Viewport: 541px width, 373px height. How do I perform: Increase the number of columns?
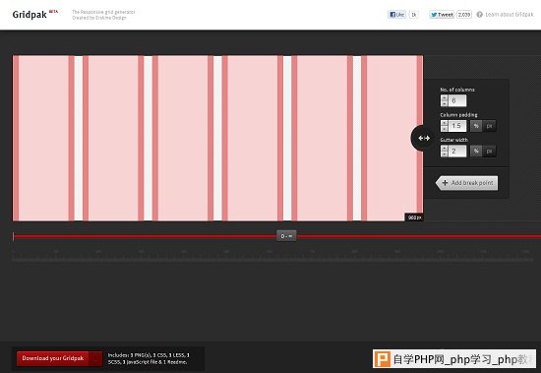(x=444, y=97)
